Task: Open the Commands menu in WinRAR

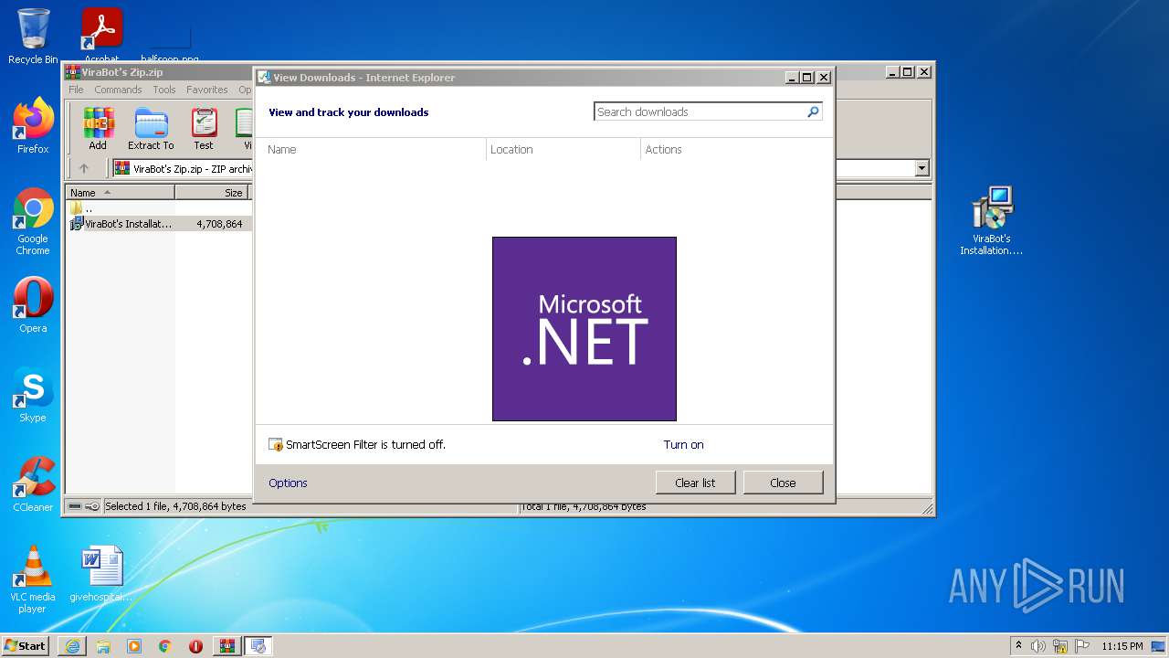Action: pos(118,90)
